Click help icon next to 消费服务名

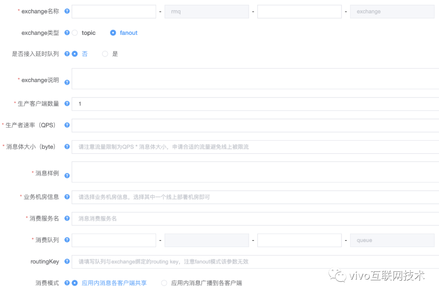coord(67,218)
